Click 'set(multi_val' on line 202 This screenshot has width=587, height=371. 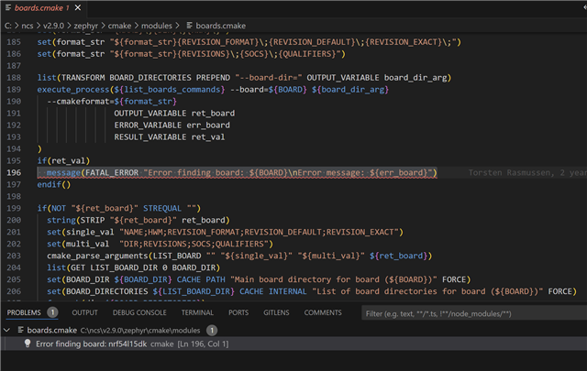(x=78, y=244)
